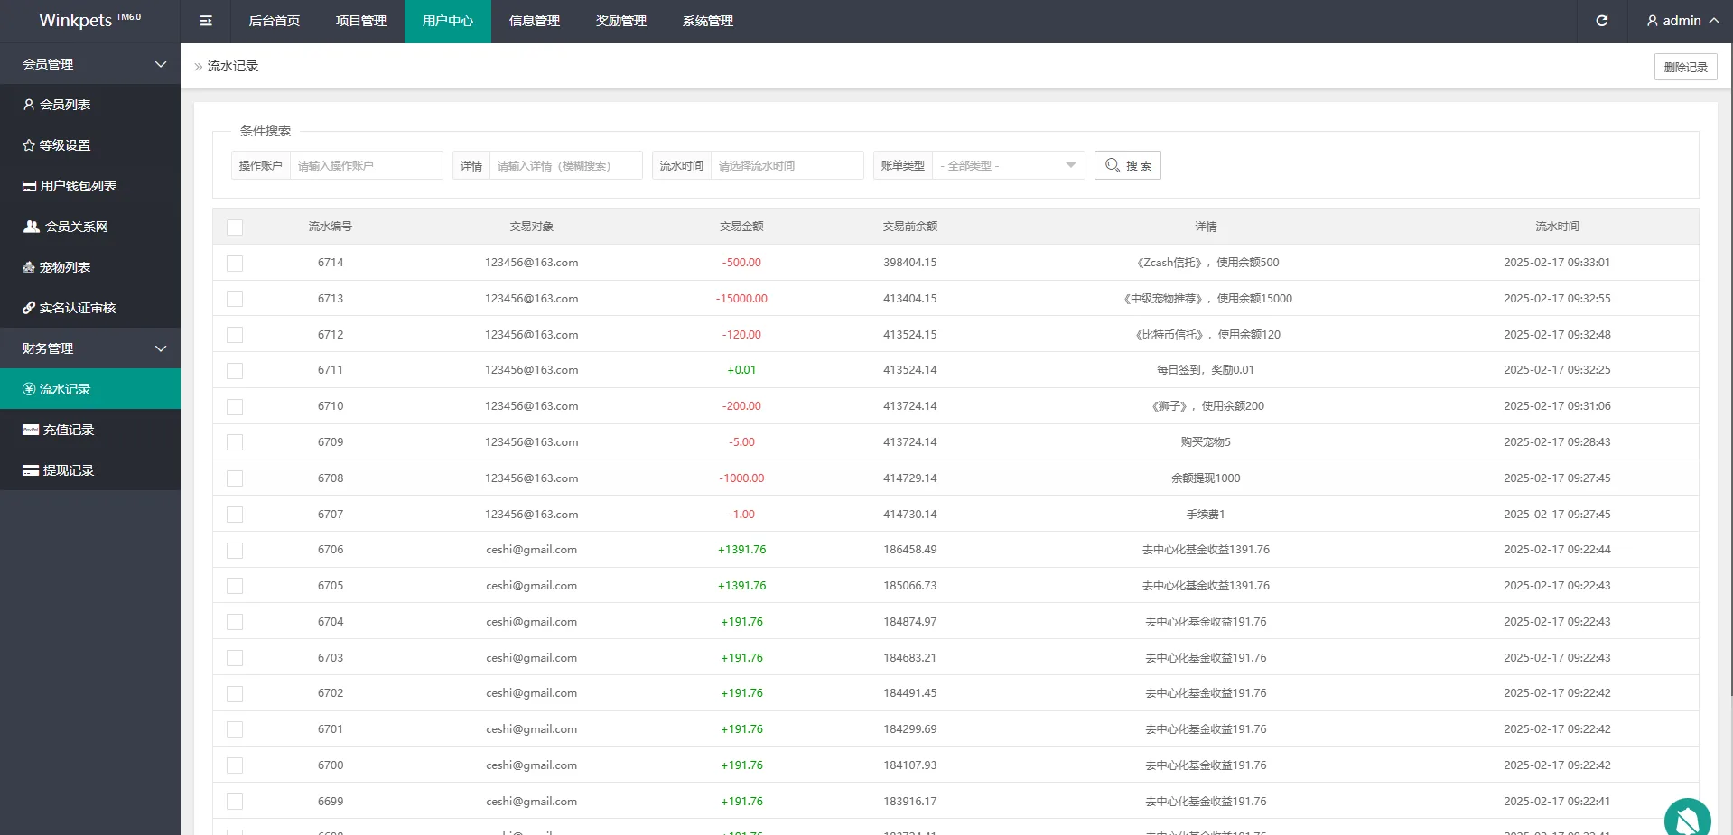Check the box for record 6714
The image size is (1733, 835).
(x=235, y=264)
